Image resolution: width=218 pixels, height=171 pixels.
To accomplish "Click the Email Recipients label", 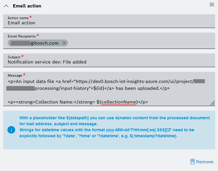I will click(x=22, y=36).
